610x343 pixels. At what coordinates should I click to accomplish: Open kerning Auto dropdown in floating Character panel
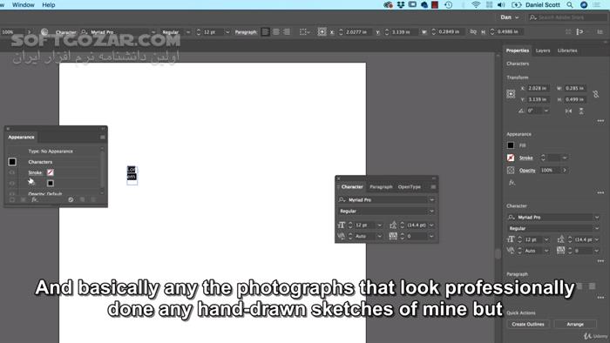click(x=380, y=236)
